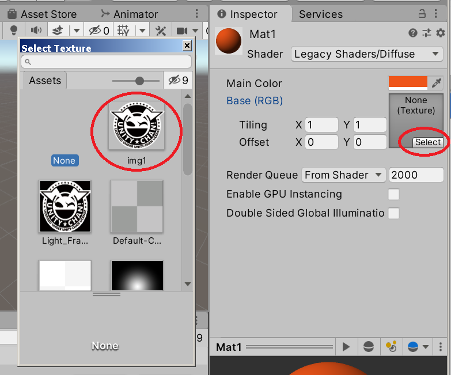Select the black radial glow texture

(137, 275)
